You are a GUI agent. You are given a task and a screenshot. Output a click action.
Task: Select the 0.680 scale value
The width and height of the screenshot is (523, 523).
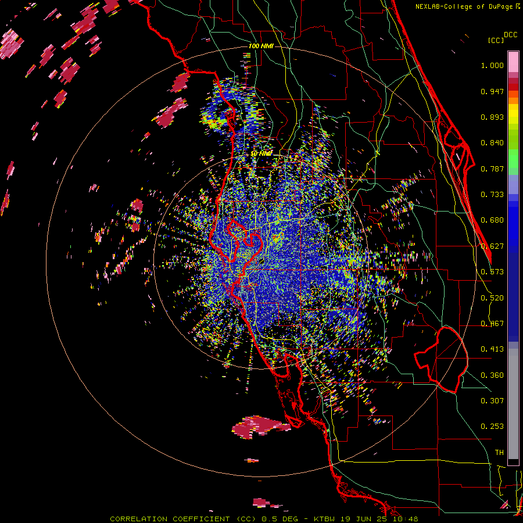pyautogui.click(x=492, y=220)
